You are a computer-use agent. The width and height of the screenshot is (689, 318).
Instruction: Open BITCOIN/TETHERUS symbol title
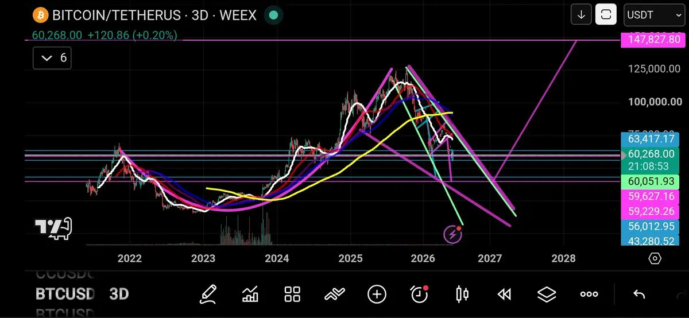[x=154, y=15]
